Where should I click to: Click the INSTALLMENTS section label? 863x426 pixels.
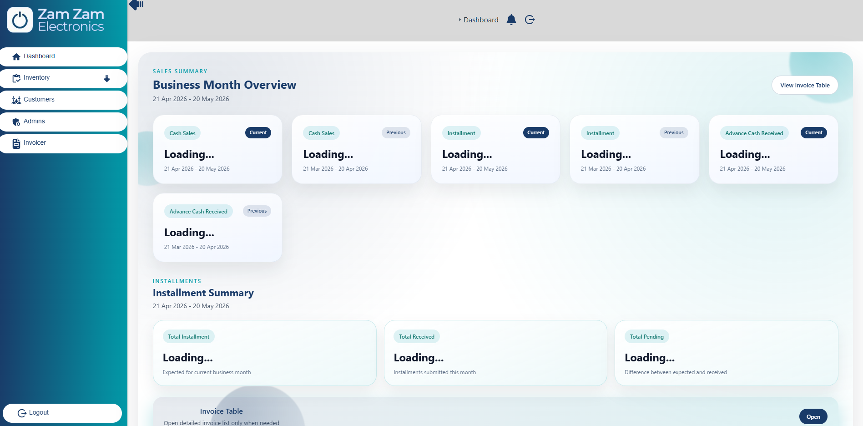point(177,281)
